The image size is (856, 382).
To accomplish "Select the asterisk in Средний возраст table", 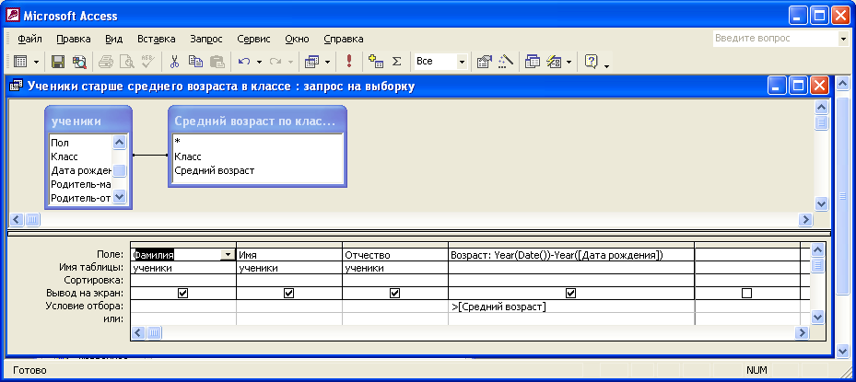I will [x=257, y=143].
